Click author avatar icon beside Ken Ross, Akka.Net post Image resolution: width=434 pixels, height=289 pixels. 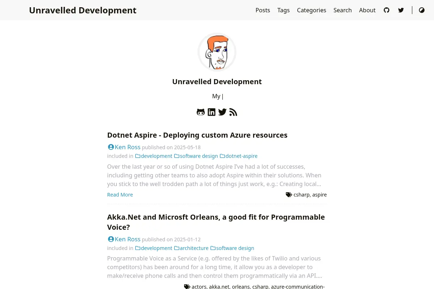tap(111, 239)
